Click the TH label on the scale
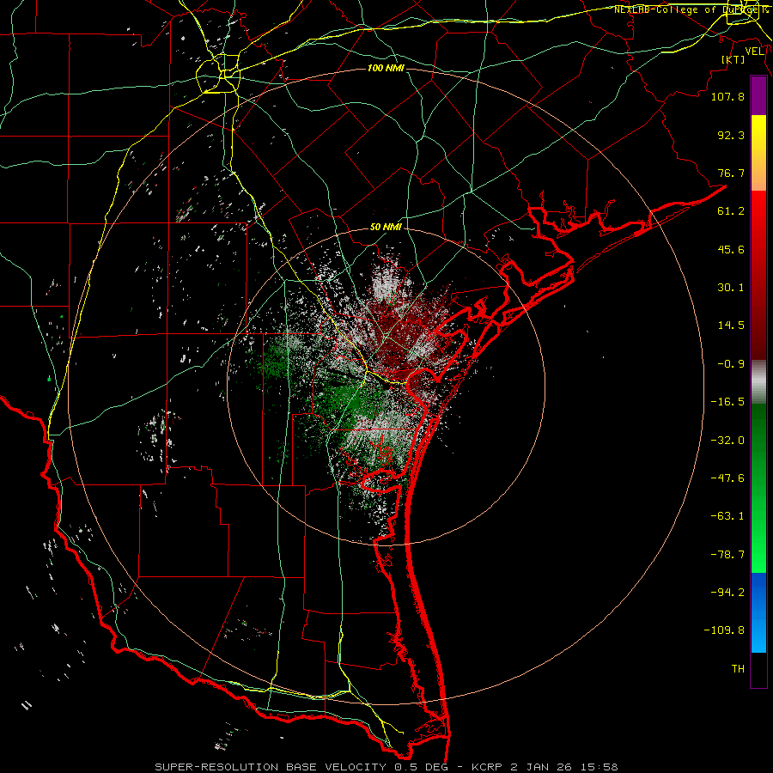Image resolution: width=773 pixels, height=773 pixels. click(x=738, y=669)
